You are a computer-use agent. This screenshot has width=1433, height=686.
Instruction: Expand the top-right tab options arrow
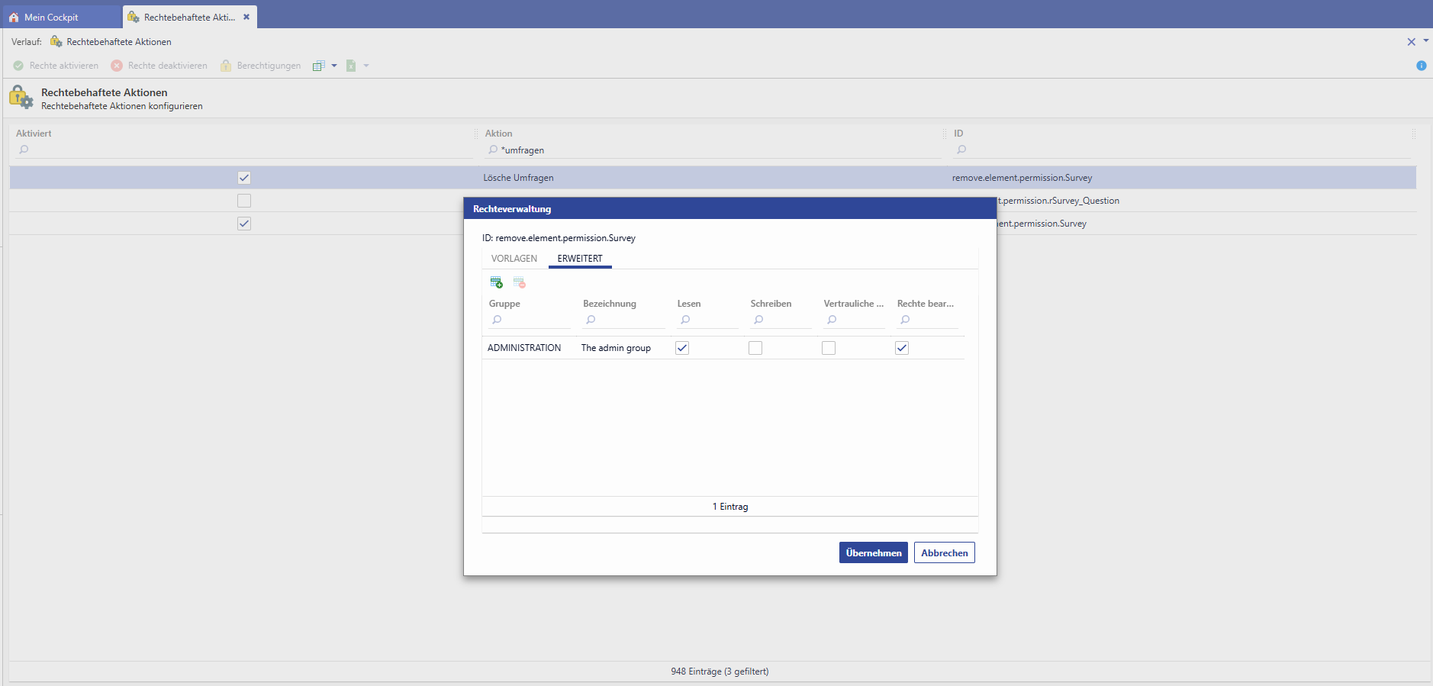[x=1426, y=40]
